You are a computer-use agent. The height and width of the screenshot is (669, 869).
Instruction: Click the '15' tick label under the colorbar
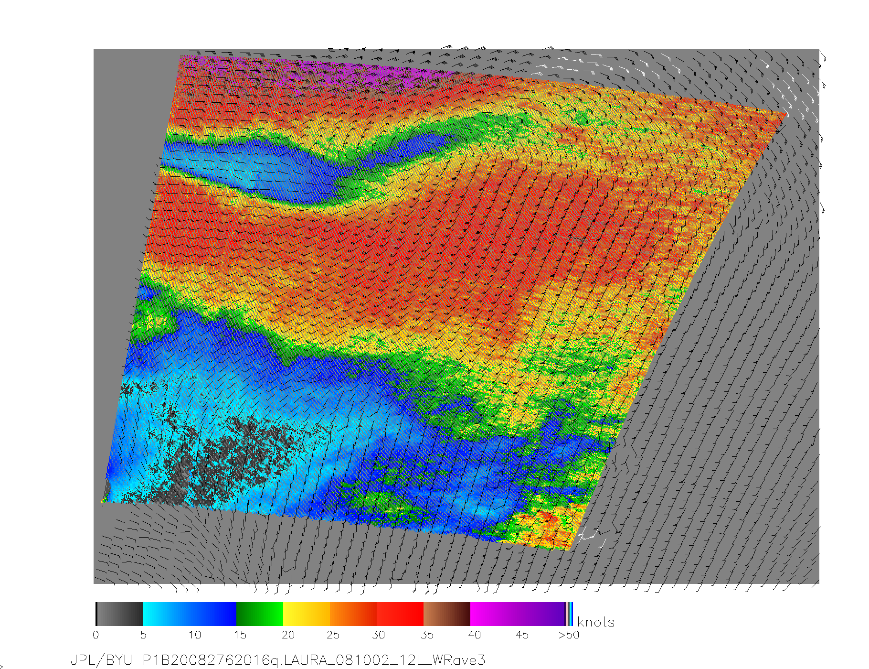pyautogui.click(x=240, y=635)
